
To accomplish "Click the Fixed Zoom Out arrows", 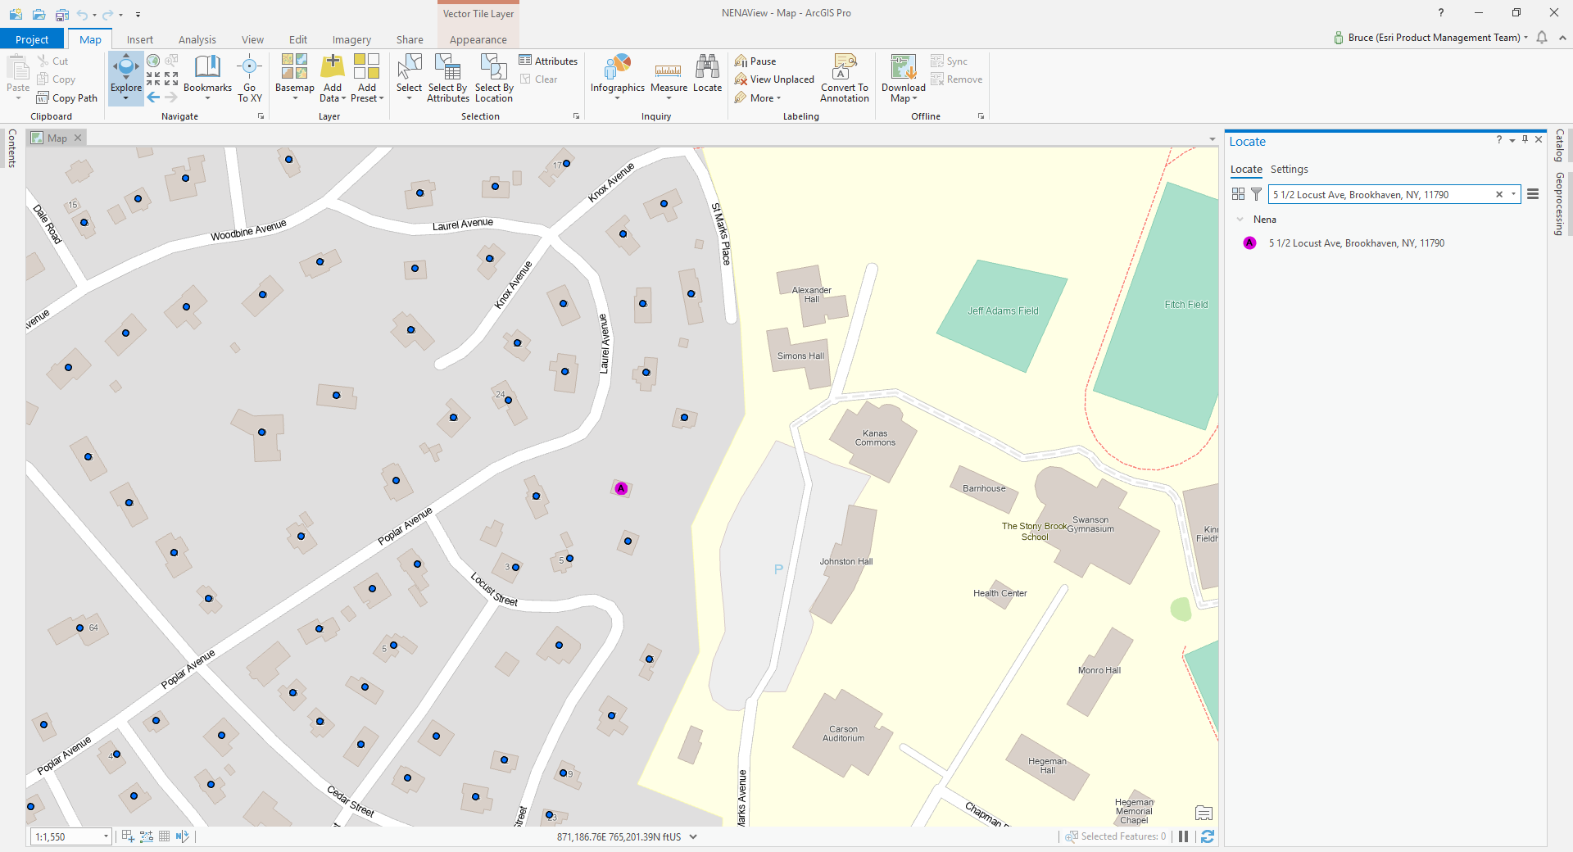I will [x=171, y=79].
